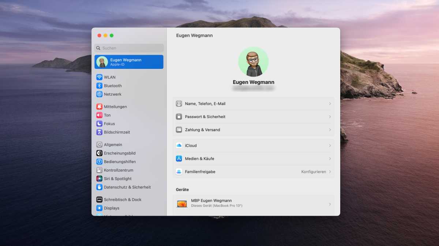Click the Allgemein gear icon
Viewport: 439px width, 246px height.
[99, 145]
